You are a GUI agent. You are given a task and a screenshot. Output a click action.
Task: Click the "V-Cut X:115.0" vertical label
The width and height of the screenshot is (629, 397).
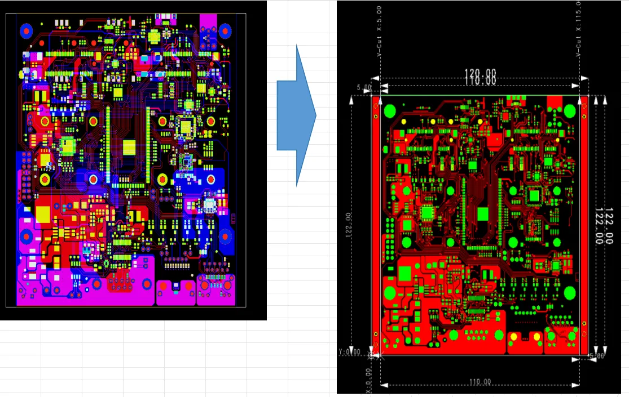pyautogui.click(x=578, y=29)
